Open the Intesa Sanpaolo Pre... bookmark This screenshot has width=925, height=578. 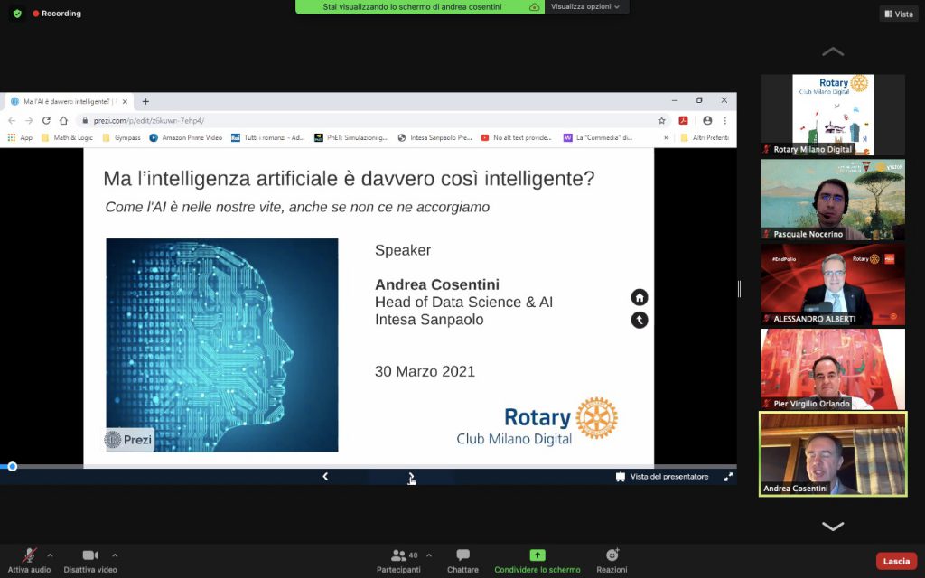[434, 137]
